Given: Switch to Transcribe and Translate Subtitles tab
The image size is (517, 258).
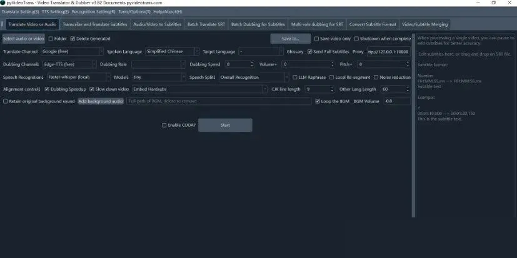Looking at the screenshot, I should click(x=95, y=24).
